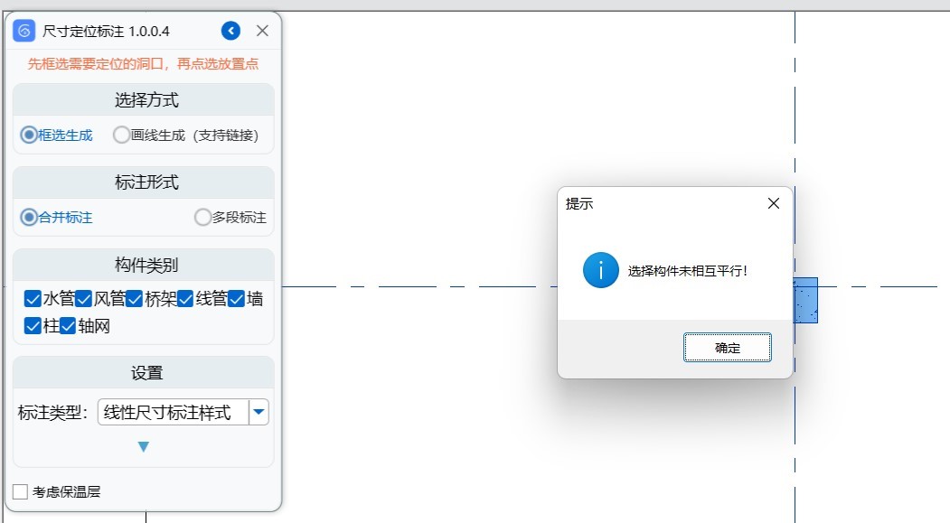Disable the 墙 category checkbox
Image resolution: width=950 pixels, height=523 pixels.
click(x=237, y=299)
